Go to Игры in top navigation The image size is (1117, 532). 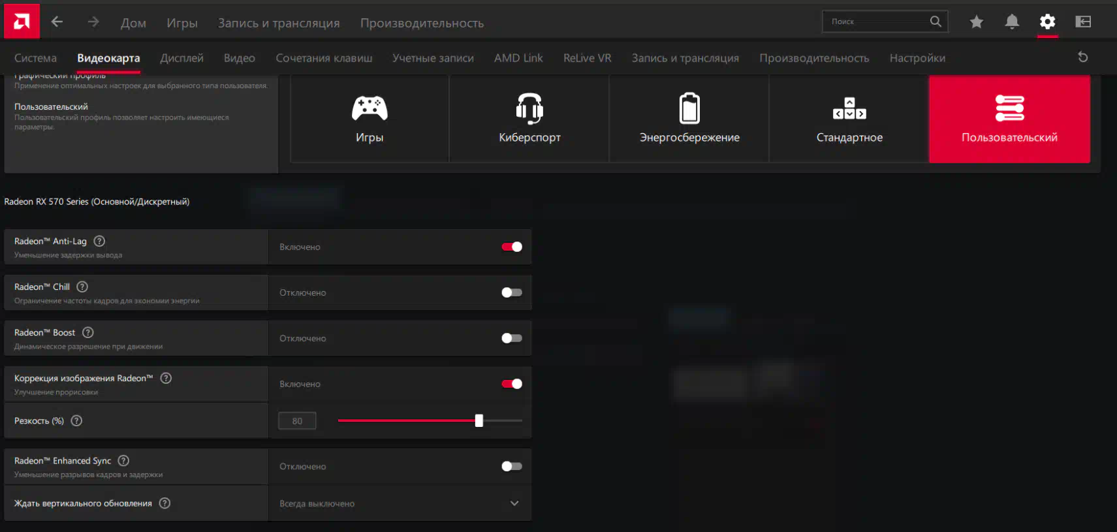(x=181, y=23)
